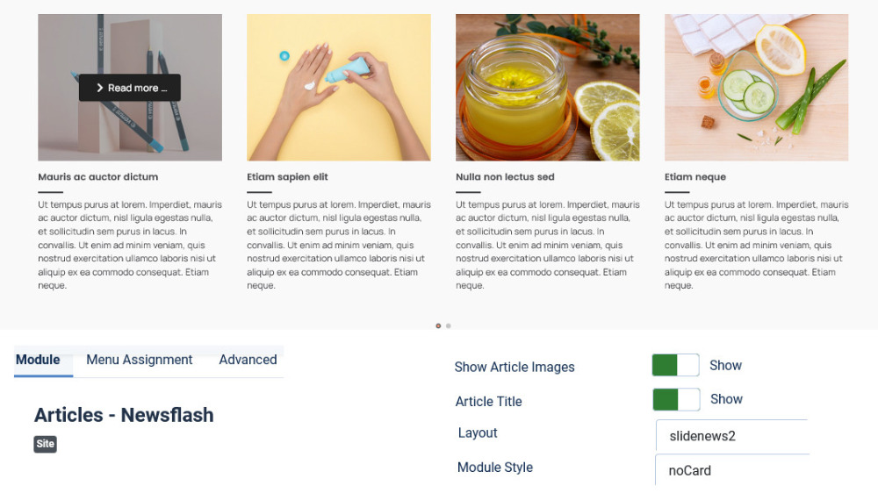
Task: Open the Layout dropdown showing slidenews2
Action: pos(731,436)
